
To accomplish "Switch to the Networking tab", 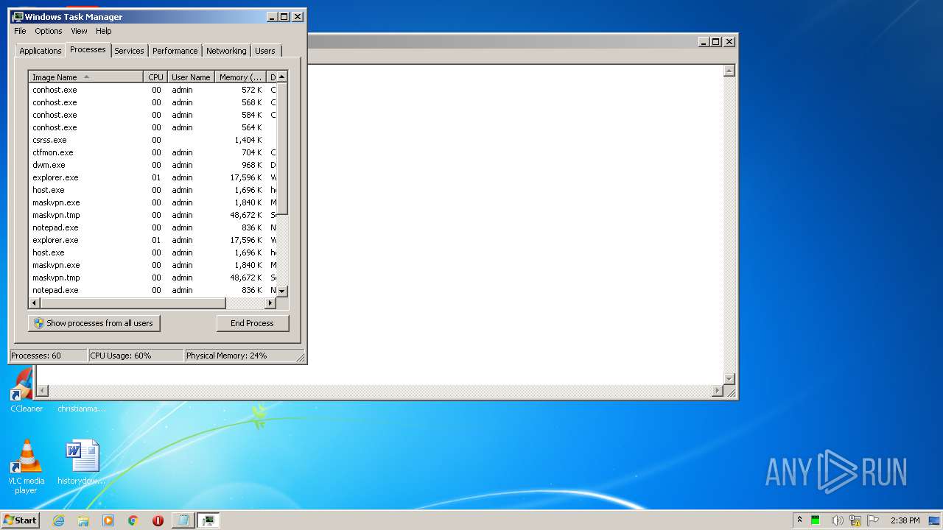I will click(x=226, y=51).
